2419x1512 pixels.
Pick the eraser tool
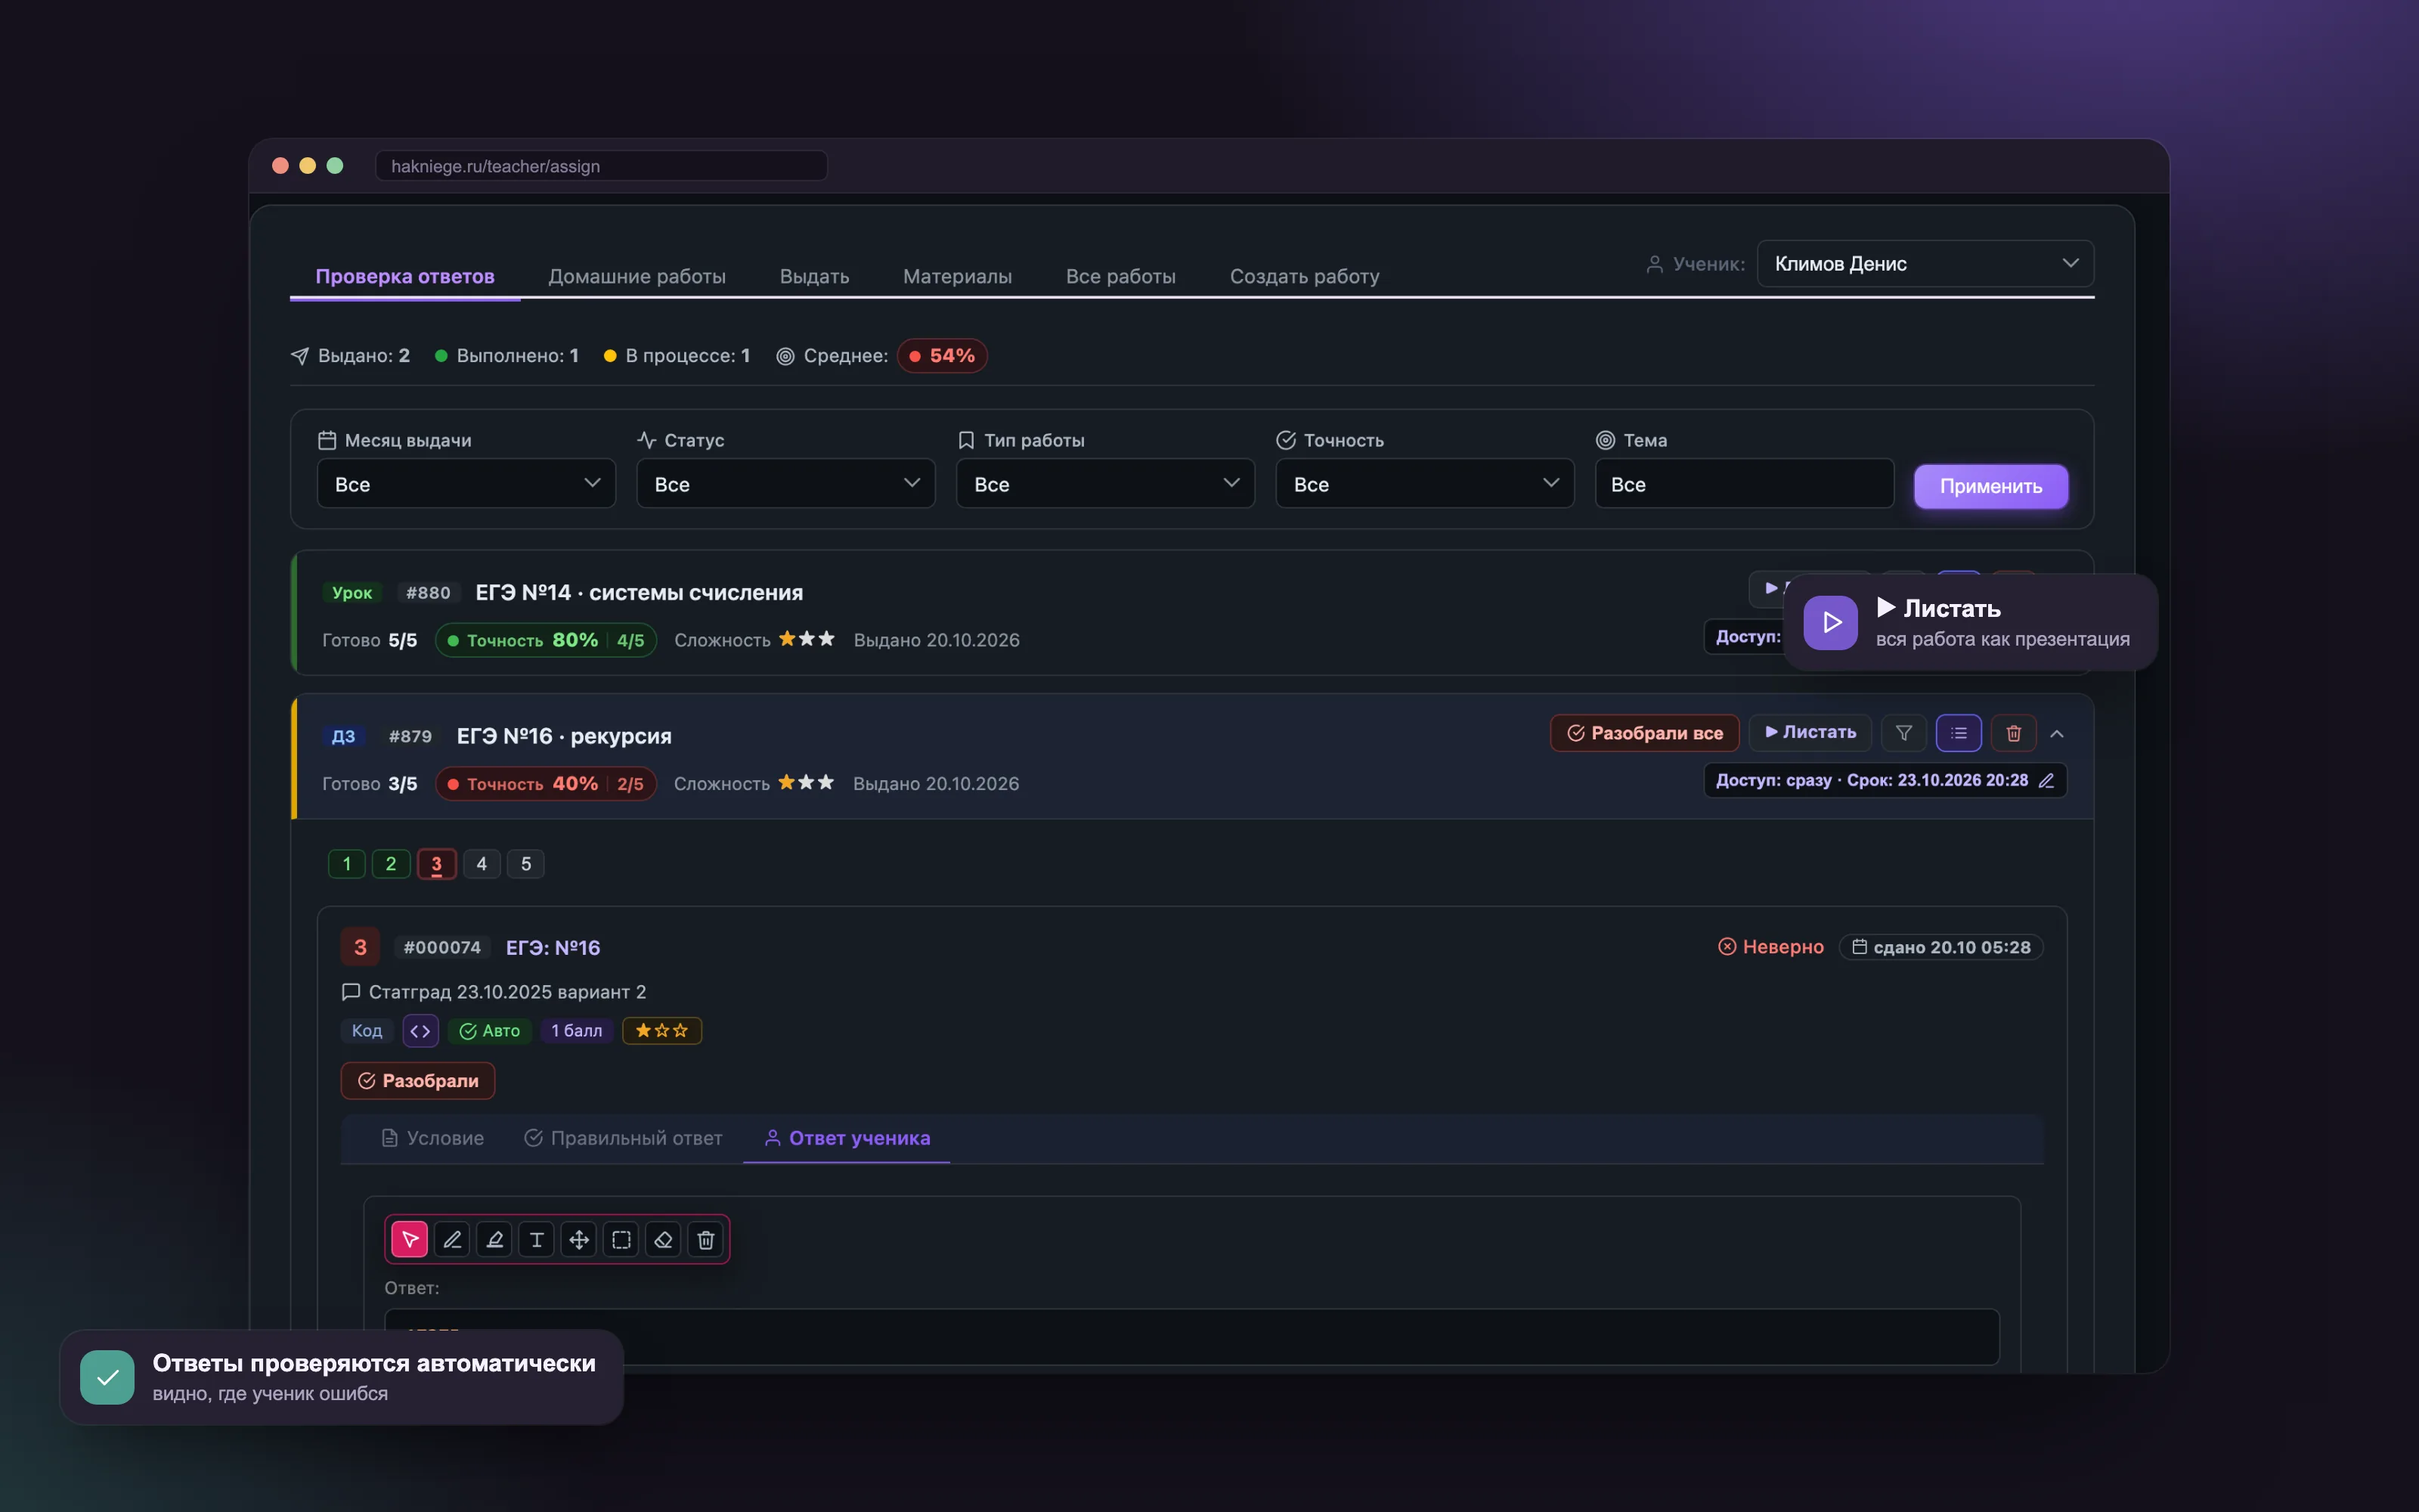[x=664, y=1240]
